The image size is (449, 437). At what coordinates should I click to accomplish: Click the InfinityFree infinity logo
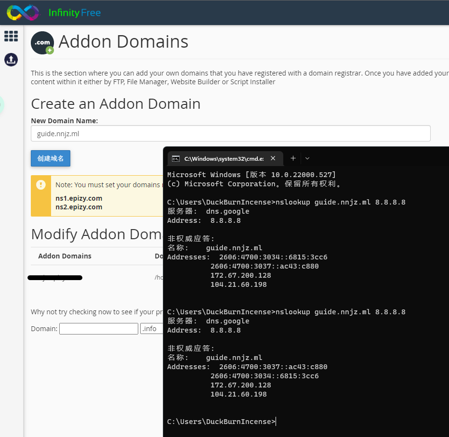tap(23, 13)
